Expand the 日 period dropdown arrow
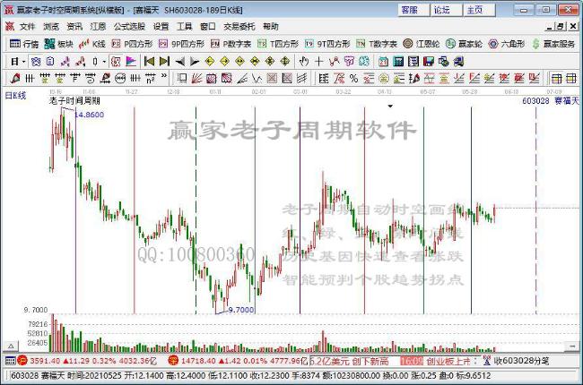 [x=24, y=62]
